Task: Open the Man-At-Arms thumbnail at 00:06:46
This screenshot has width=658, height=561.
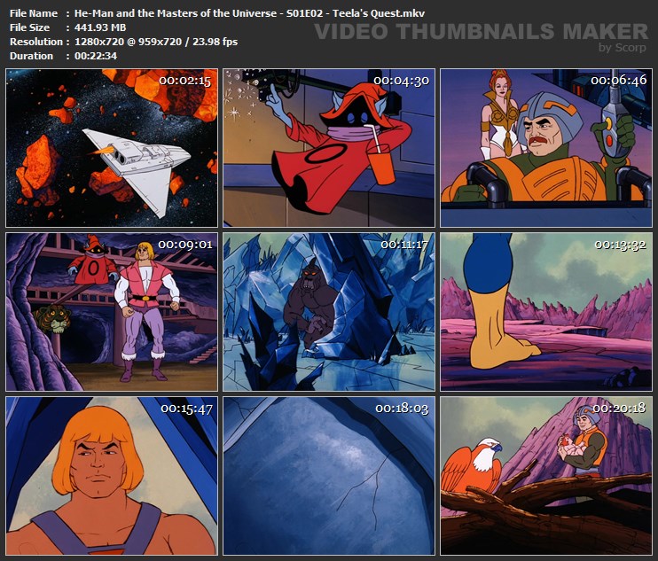Action: [x=546, y=148]
